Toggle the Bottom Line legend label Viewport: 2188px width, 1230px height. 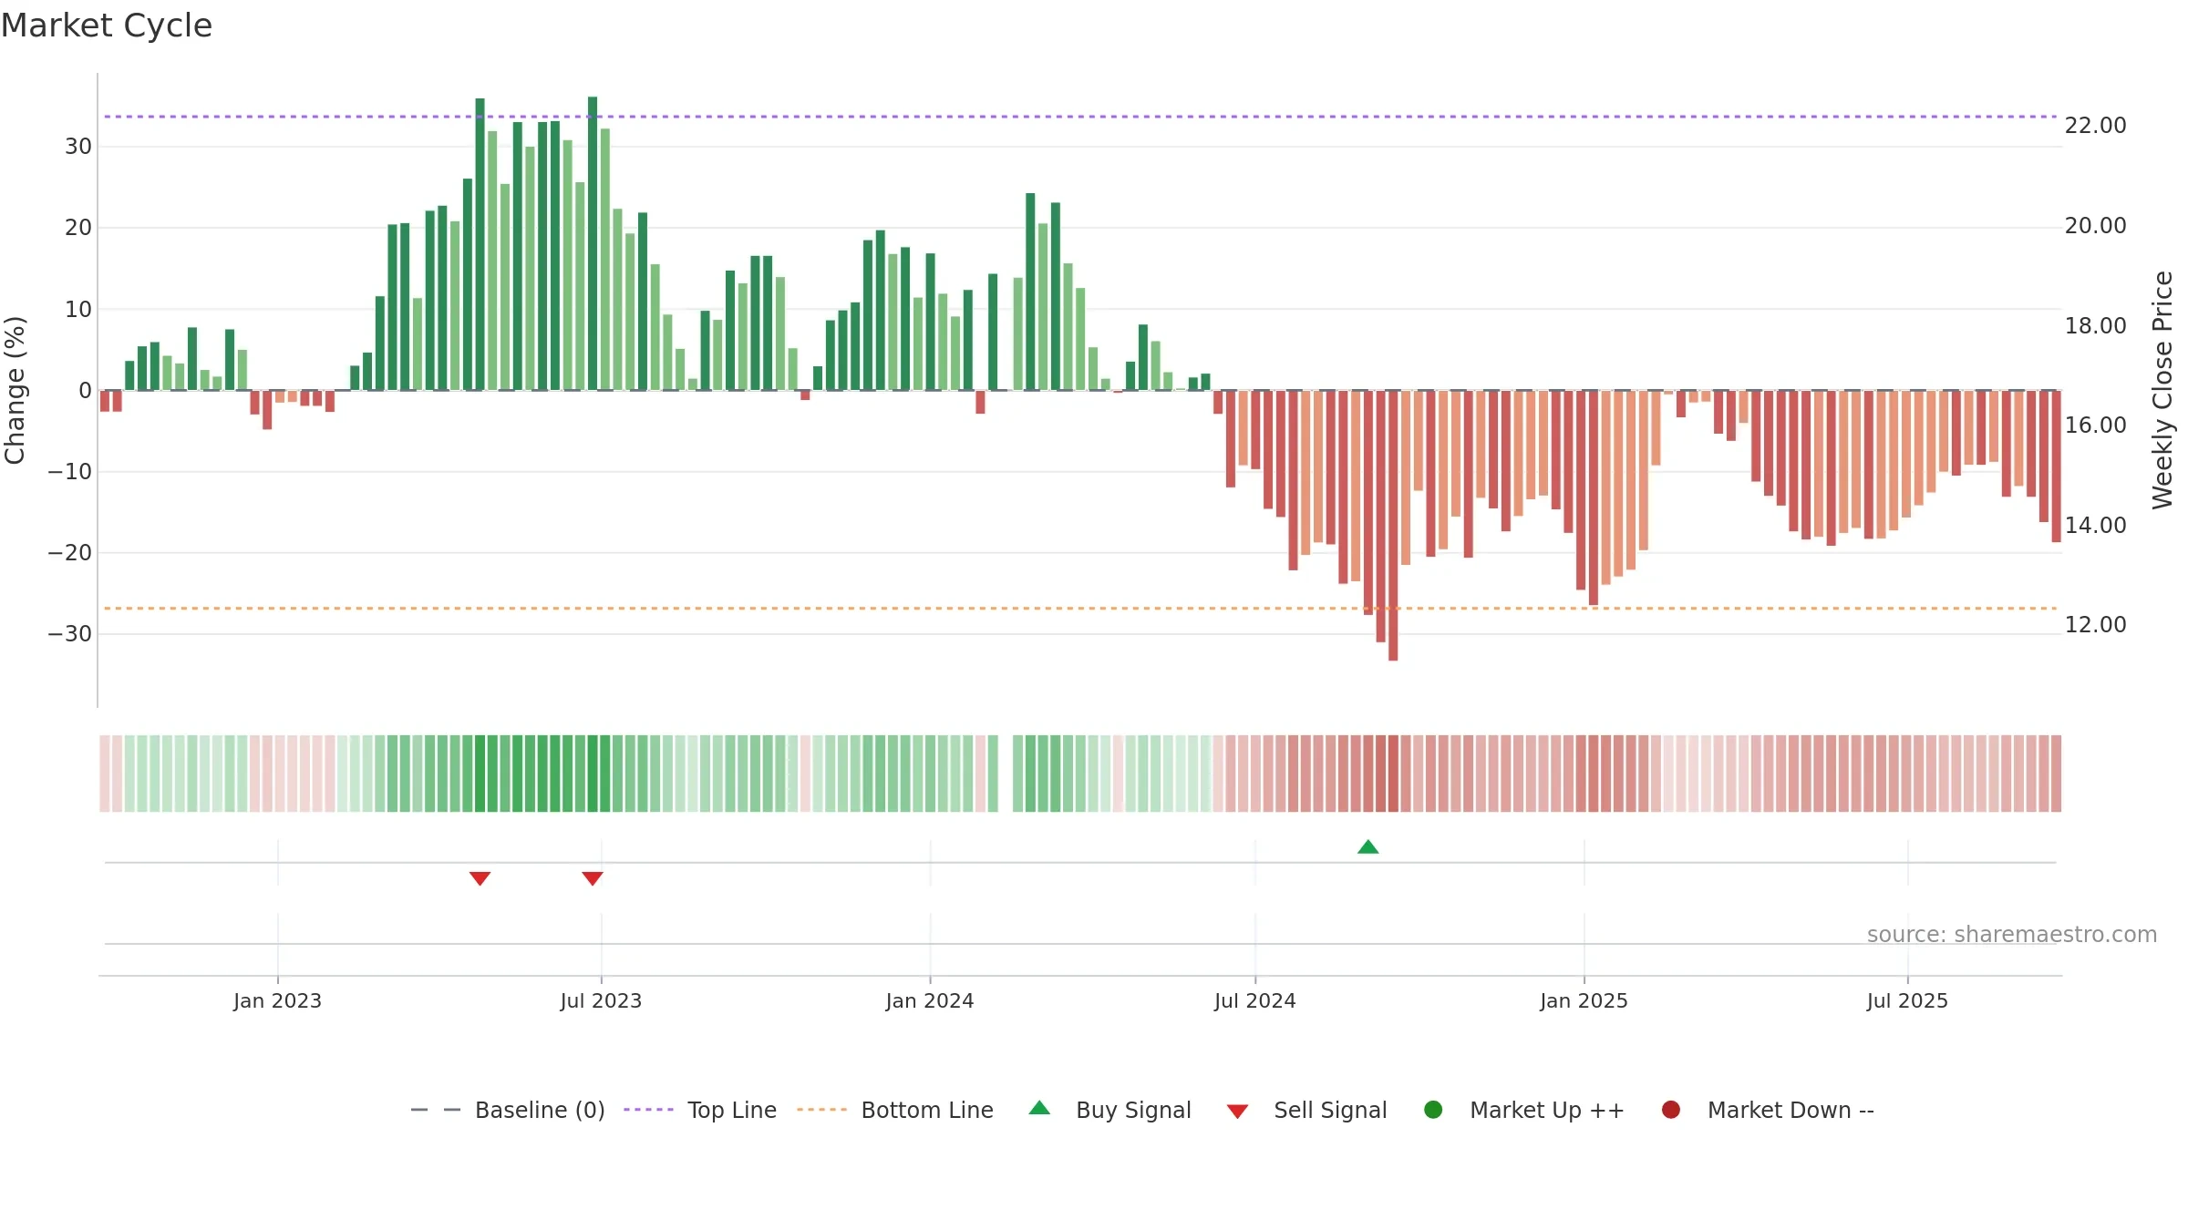click(x=927, y=1110)
